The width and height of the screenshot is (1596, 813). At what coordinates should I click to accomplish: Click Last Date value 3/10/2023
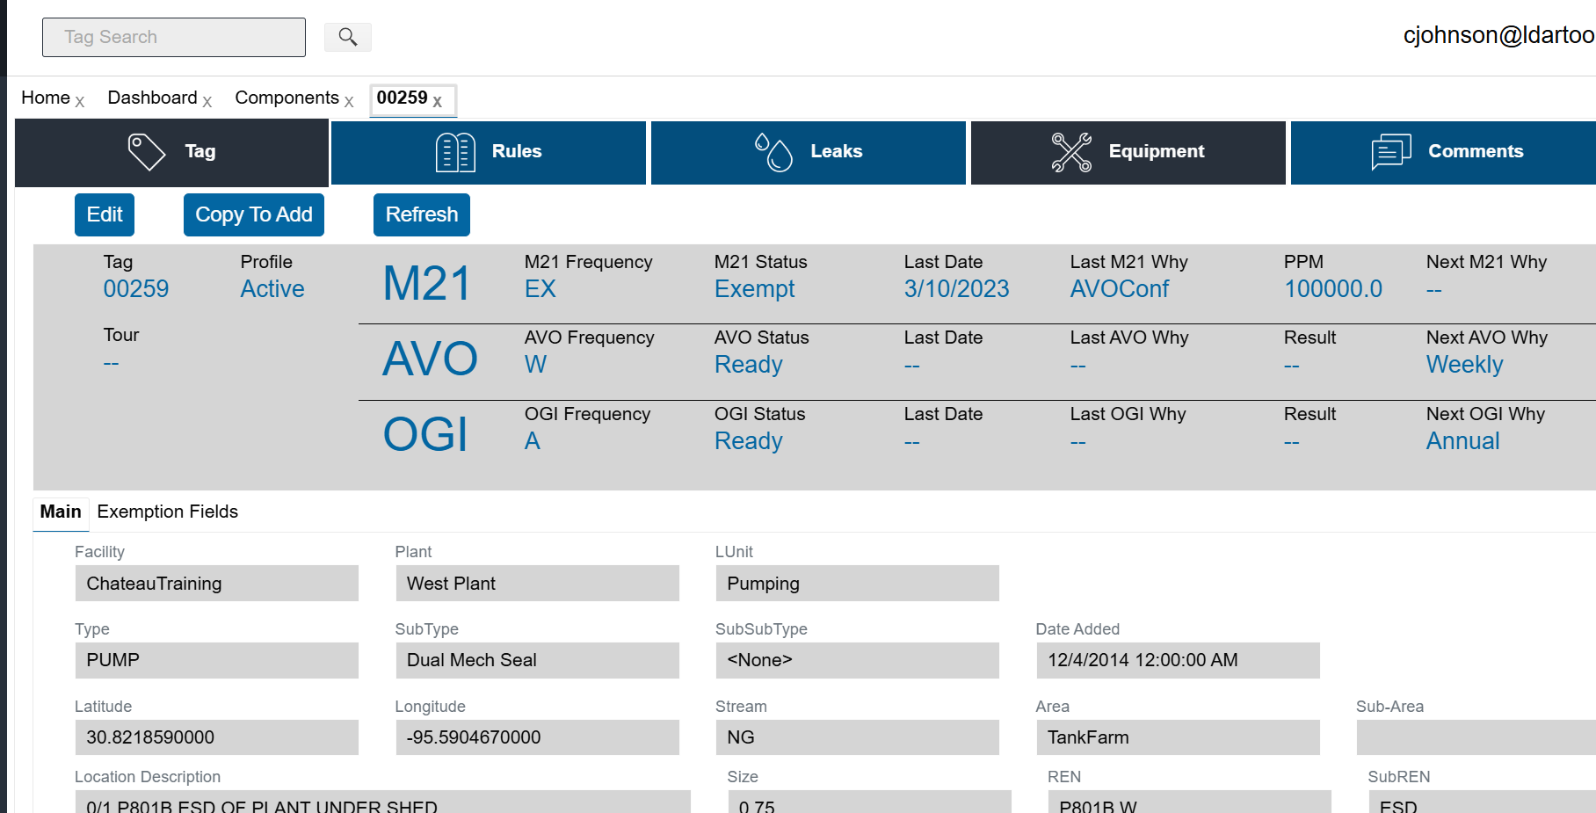956,289
